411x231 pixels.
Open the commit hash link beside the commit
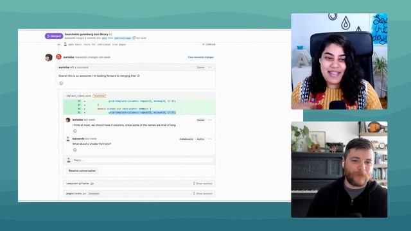click(x=210, y=44)
